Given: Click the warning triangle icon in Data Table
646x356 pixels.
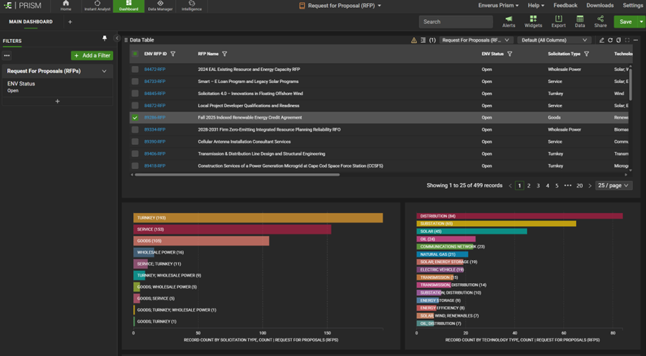Looking at the screenshot, I should coord(413,40).
